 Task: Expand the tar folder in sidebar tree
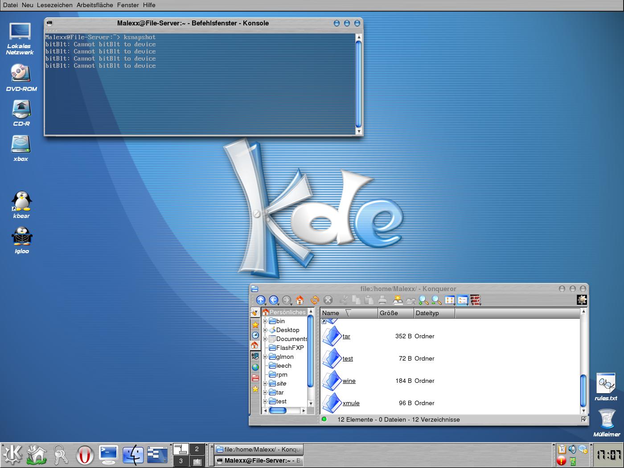265,392
